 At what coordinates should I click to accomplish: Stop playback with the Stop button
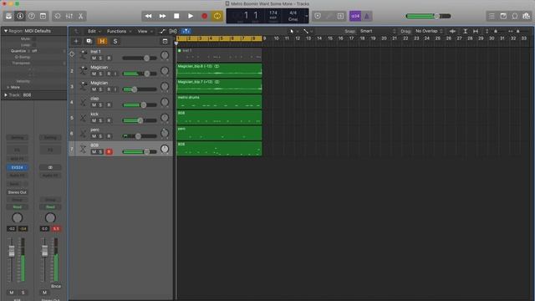176,16
